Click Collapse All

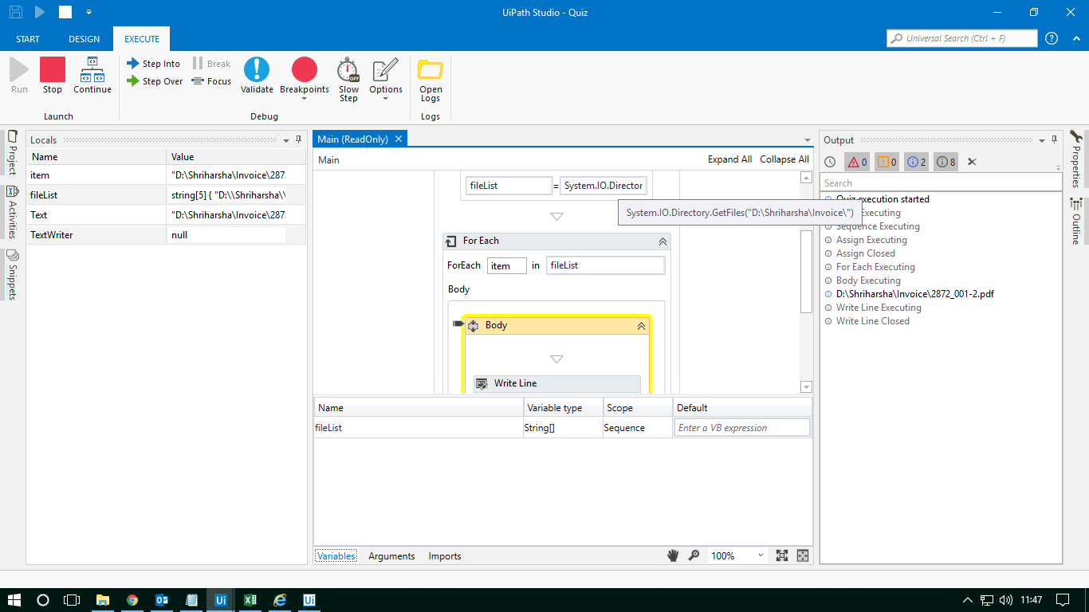click(x=784, y=159)
